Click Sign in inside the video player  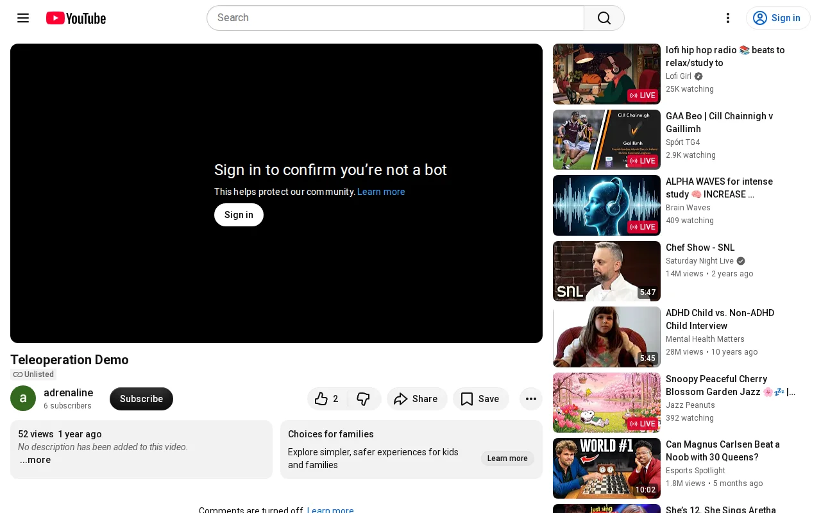(x=239, y=215)
